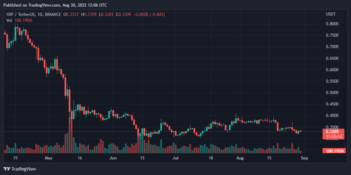The image size is (351, 175).
Task: Click the 0.4000 price axis label
Action: [332, 116]
